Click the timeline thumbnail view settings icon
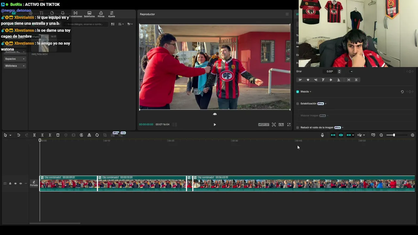The width and height of the screenshot is (418, 235). [373, 135]
